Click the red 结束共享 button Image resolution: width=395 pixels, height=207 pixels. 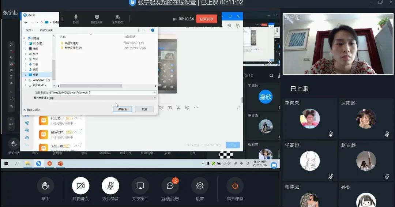(x=206, y=19)
